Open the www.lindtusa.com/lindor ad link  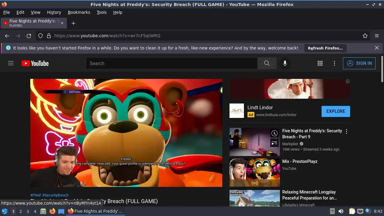click(276, 115)
